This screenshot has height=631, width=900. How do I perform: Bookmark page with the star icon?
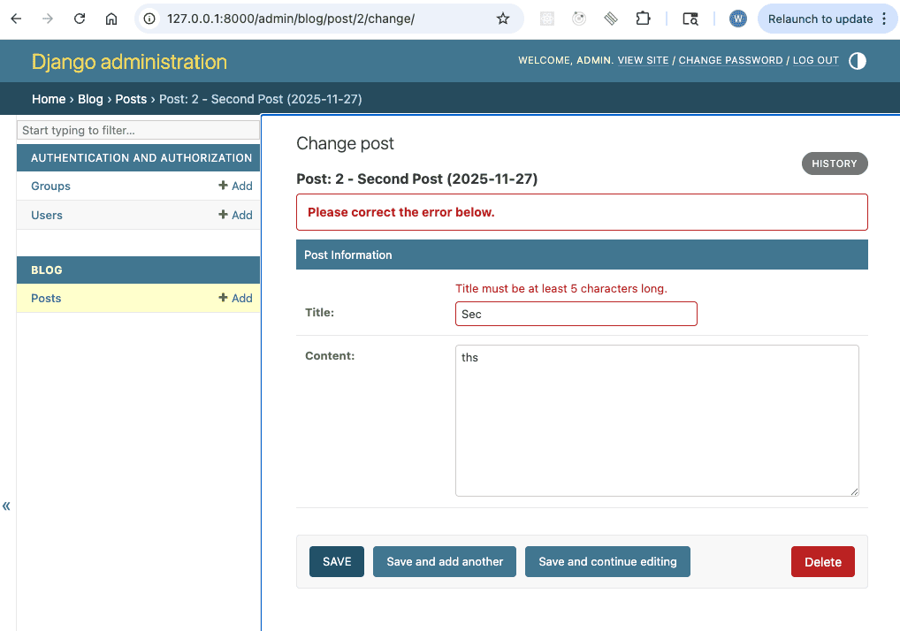click(503, 19)
